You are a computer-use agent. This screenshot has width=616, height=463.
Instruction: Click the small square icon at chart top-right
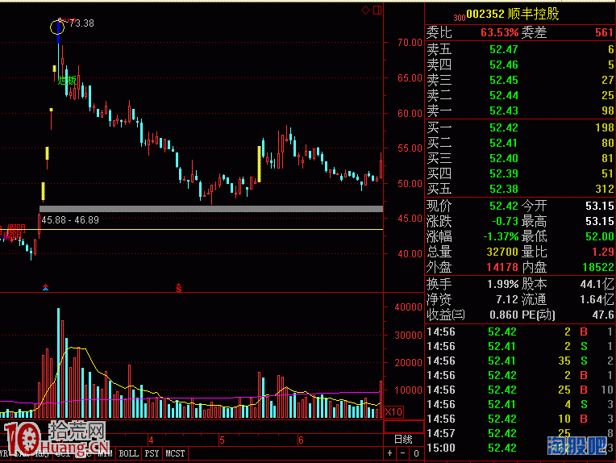(377, 10)
